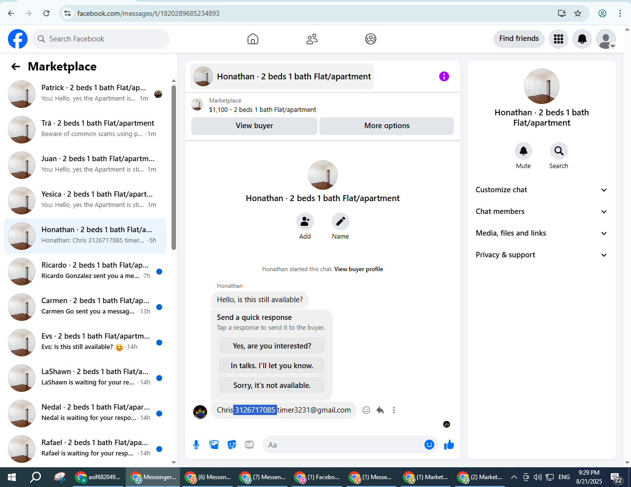Screen dimensions: 631x487
Task: Expand Chat members section
Action: tap(542, 211)
